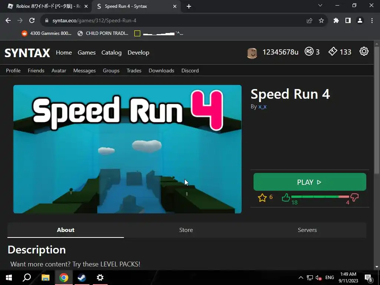Open creator x_x profile link
Screen dimensions: 380x285
tap(262, 107)
